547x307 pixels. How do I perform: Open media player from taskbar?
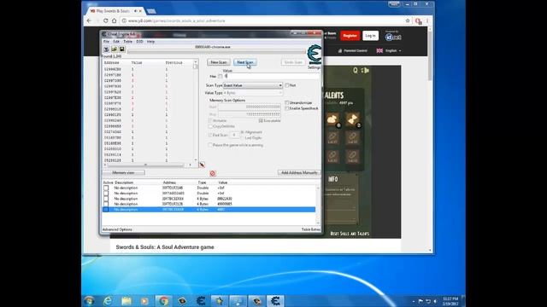click(x=144, y=301)
